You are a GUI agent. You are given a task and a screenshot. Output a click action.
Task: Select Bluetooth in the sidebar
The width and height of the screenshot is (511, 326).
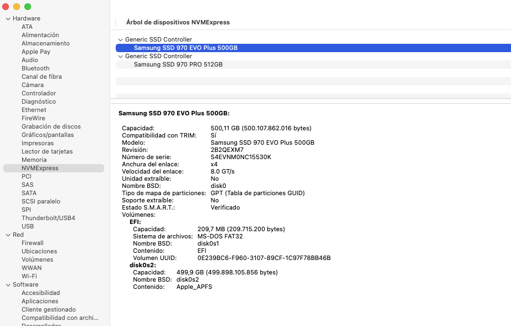coord(35,68)
